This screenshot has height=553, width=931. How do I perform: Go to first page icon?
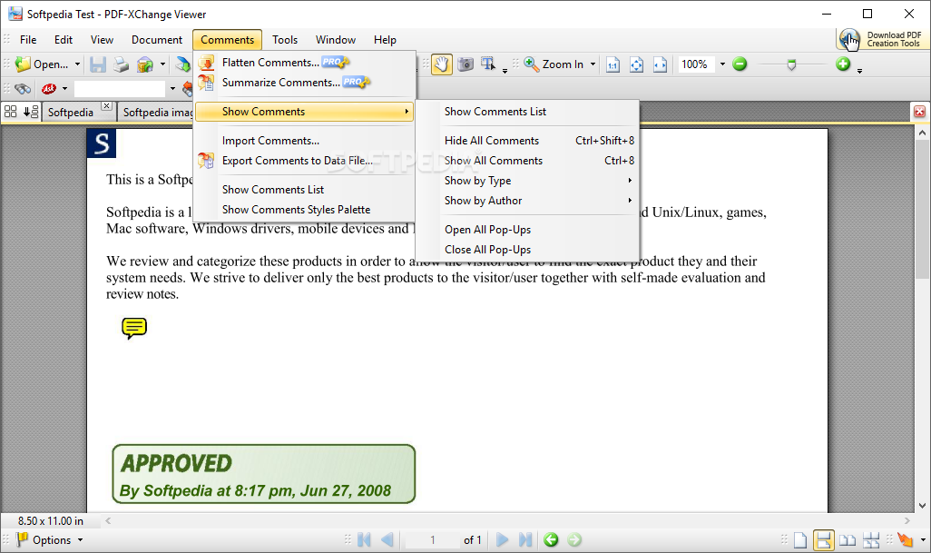(x=364, y=540)
